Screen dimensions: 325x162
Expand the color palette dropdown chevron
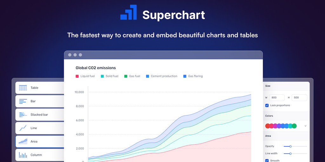coord(305,126)
